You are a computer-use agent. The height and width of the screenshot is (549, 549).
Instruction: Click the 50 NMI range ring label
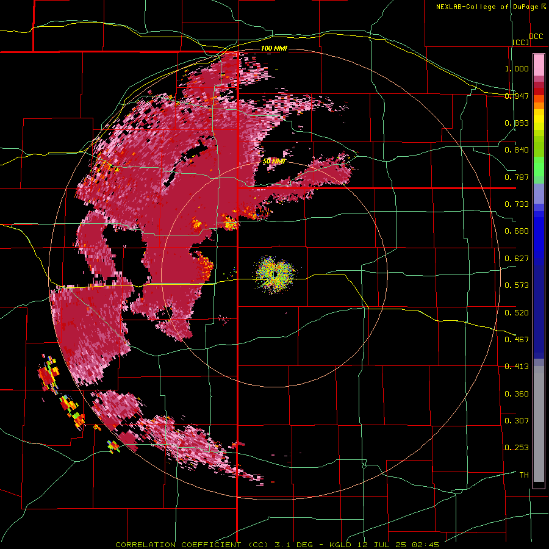[x=274, y=162]
